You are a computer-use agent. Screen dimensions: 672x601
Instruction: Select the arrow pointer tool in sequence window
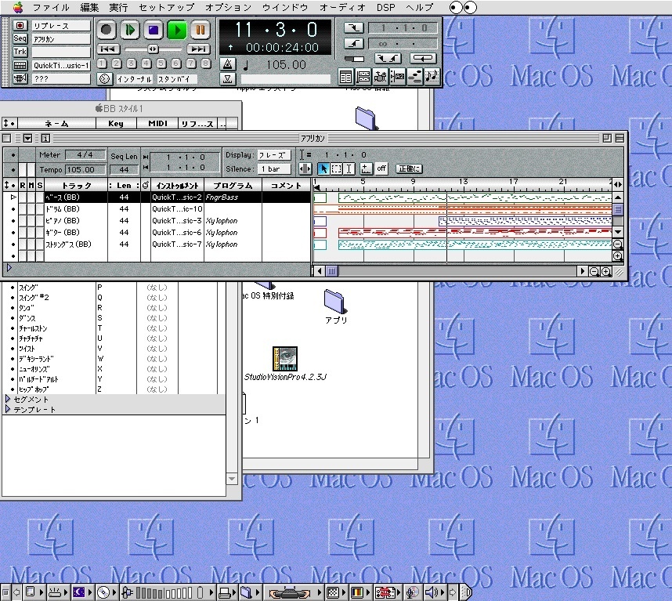point(323,168)
